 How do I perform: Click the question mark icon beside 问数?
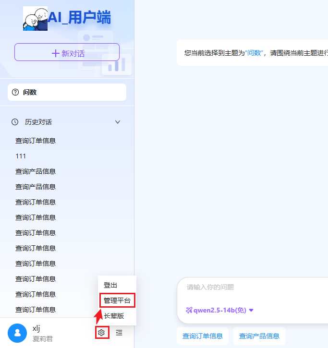coord(15,92)
